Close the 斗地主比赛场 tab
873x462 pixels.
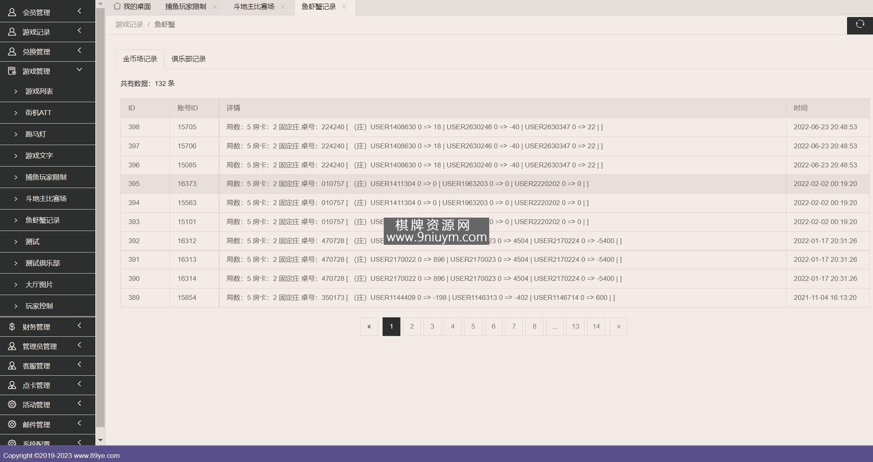(283, 6)
